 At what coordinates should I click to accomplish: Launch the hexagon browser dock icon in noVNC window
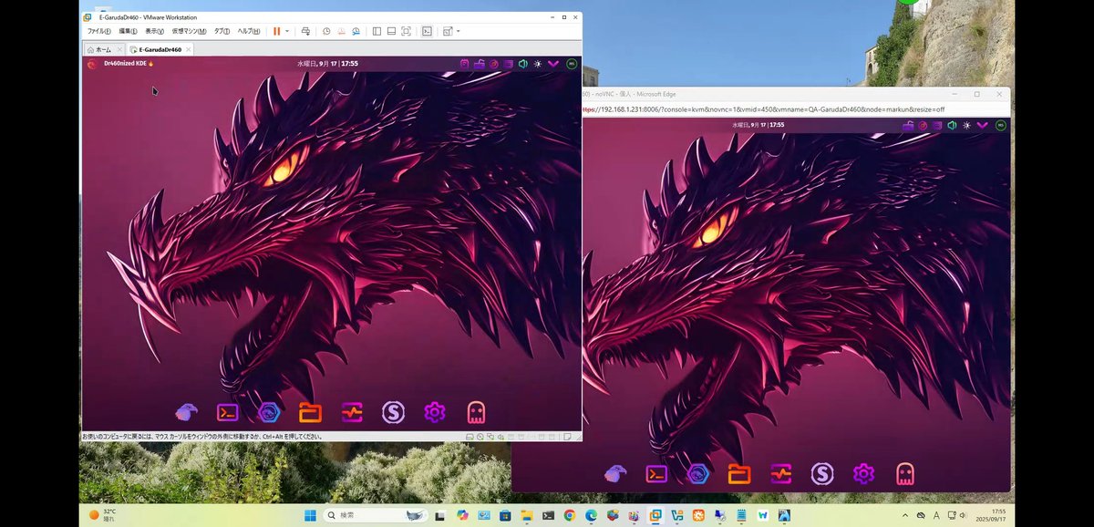[698, 473]
